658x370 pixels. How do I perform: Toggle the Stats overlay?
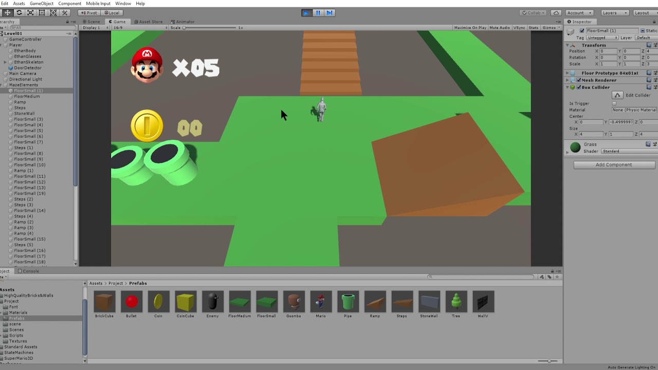(534, 27)
